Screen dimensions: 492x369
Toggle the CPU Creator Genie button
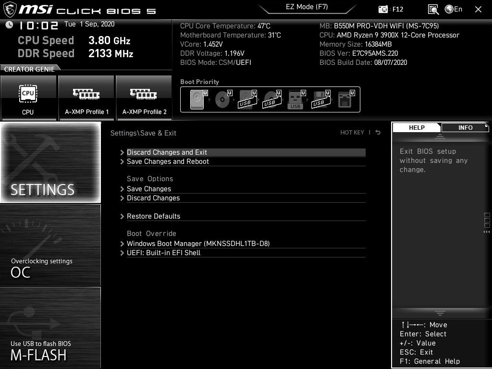tap(28, 98)
